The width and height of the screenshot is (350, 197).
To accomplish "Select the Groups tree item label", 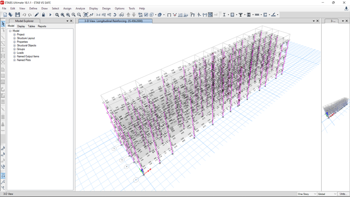I will (x=21, y=49).
